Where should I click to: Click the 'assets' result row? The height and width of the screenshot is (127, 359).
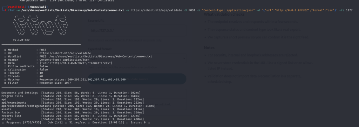(x=73, y=109)
